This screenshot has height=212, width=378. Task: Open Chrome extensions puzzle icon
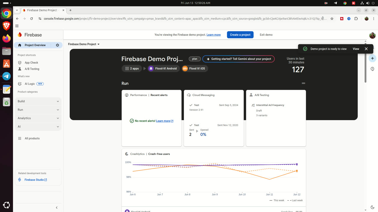point(356,19)
